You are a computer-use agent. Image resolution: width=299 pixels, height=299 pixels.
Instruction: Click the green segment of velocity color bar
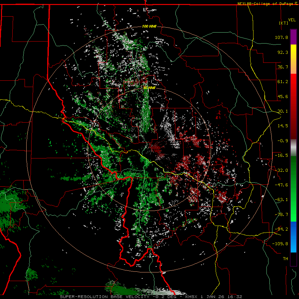pos(293,189)
